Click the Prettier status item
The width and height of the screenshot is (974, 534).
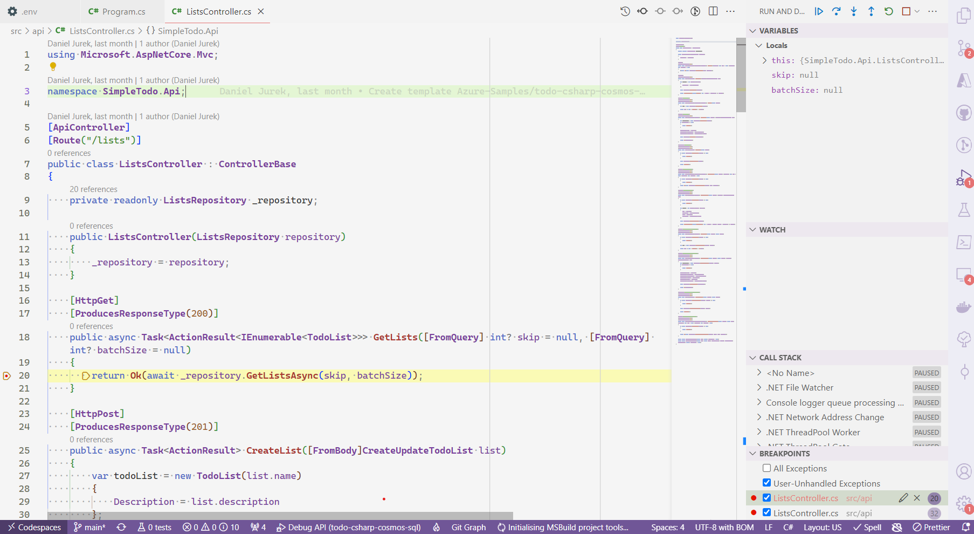coord(931,527)
